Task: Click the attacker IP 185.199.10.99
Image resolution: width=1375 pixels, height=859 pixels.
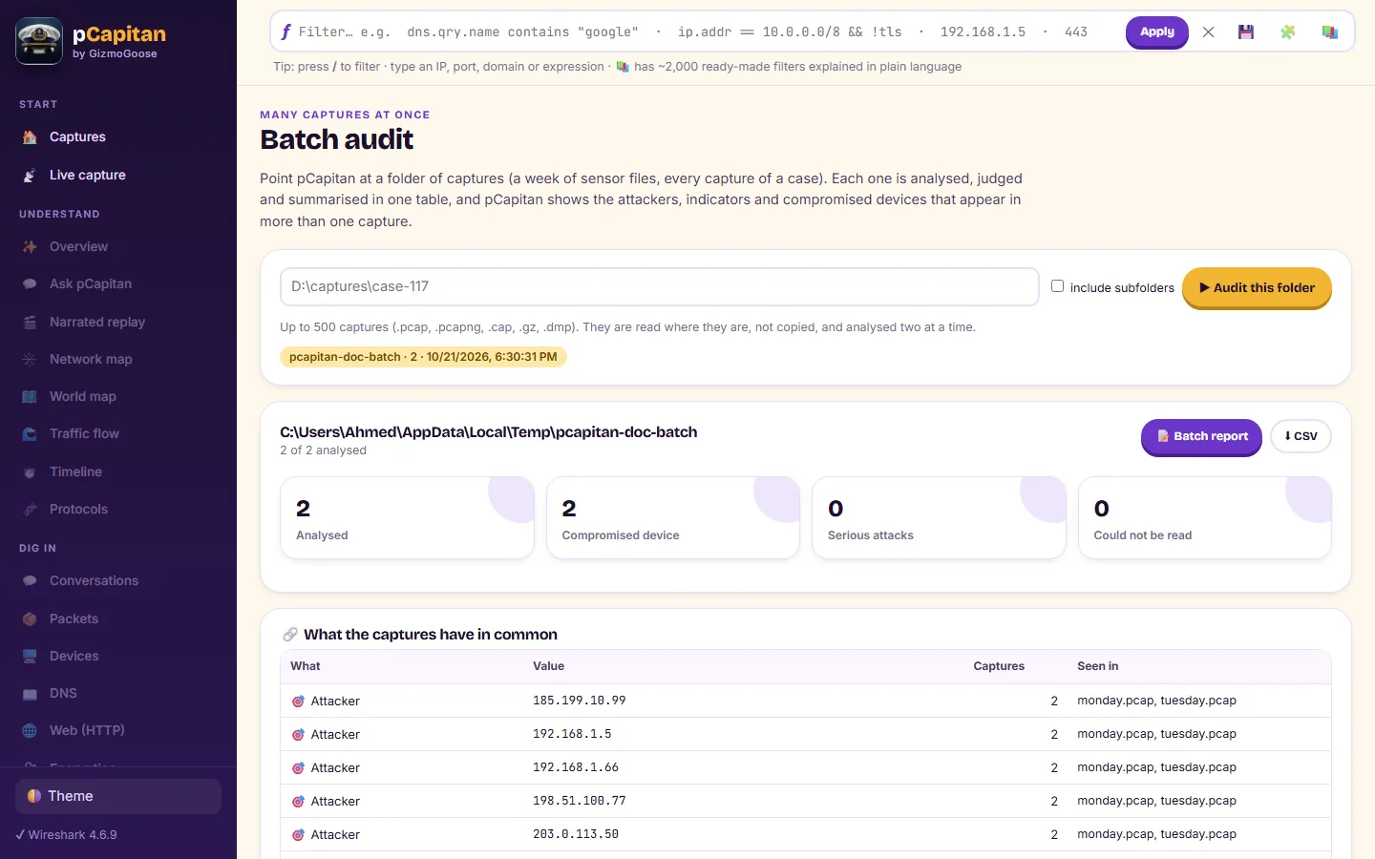Action: (580, 701)
